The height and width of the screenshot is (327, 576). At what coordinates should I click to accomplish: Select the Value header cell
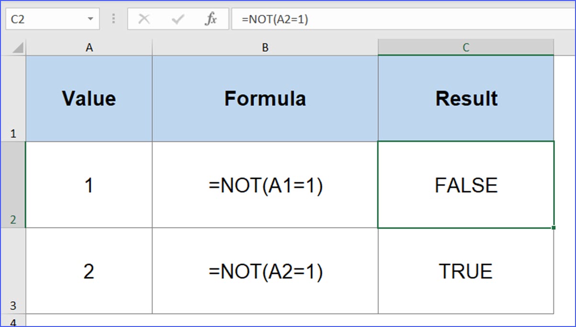[89, 98]
